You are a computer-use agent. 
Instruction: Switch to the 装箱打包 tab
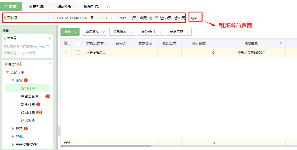[x=91, y=6]
